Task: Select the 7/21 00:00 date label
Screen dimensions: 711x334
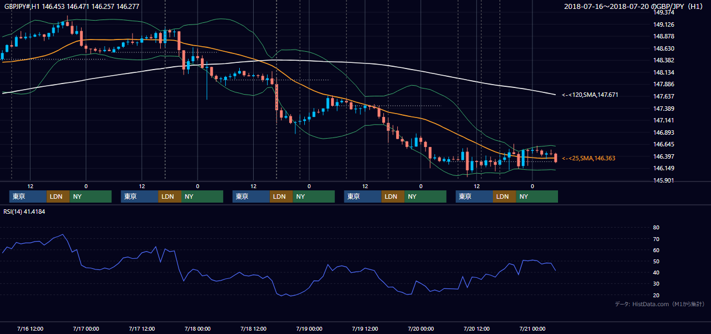Action: click(532, 328)
